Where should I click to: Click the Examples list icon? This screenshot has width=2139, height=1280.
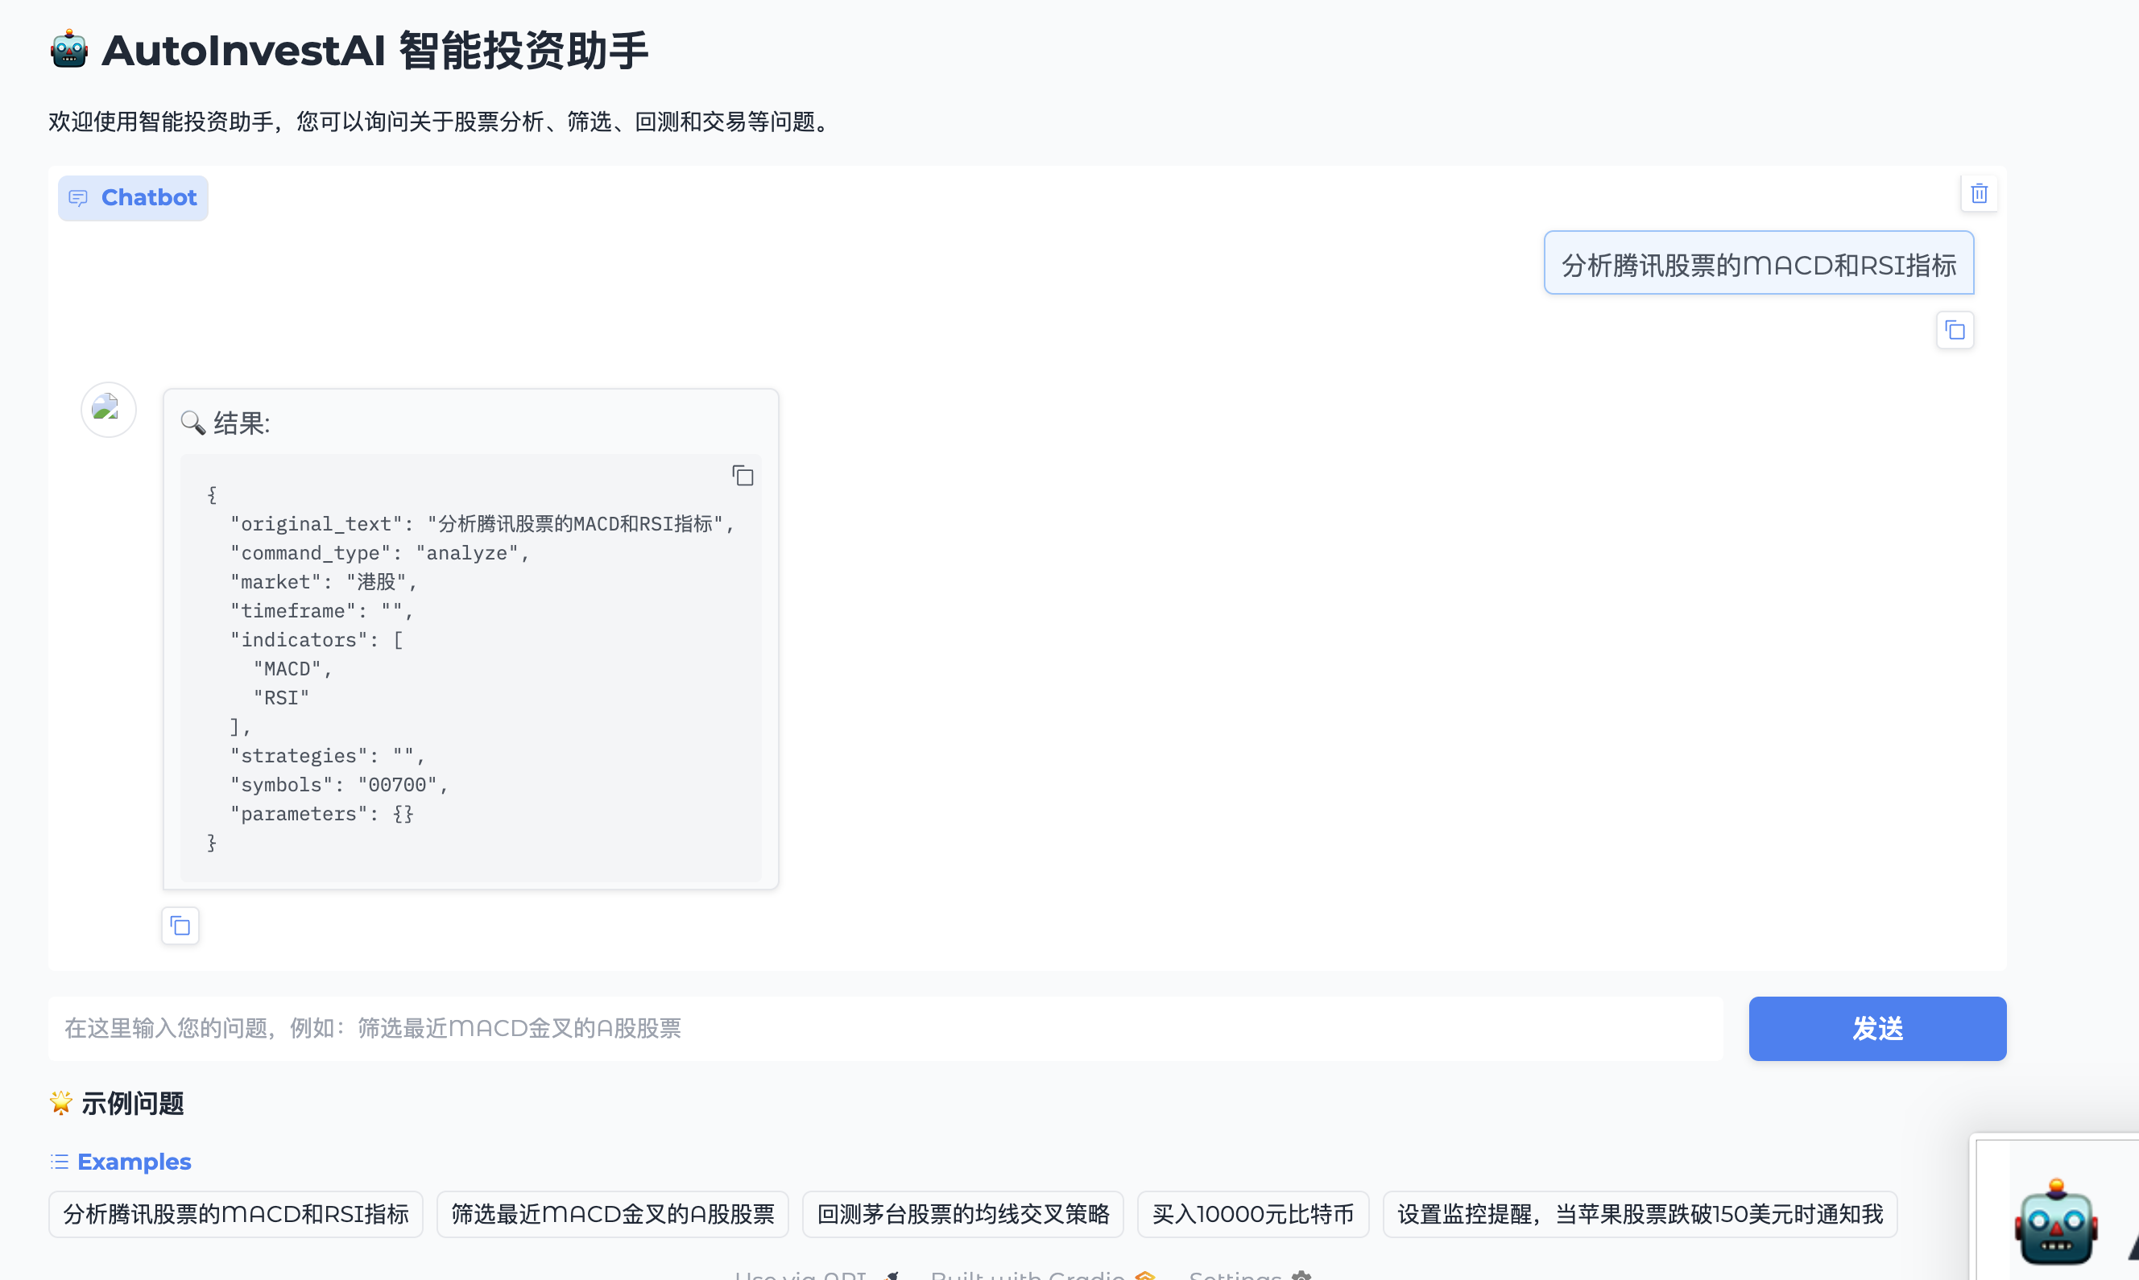pos(60,1162)
